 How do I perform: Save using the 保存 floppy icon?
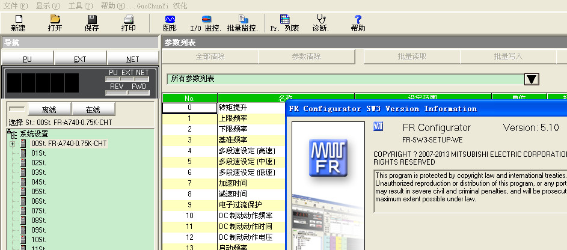91,20
